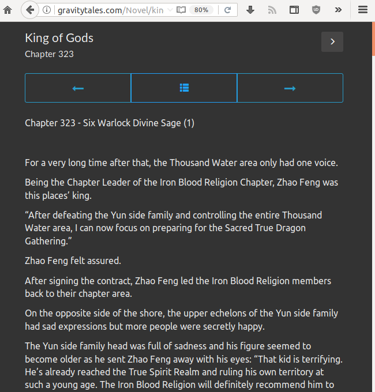Click the gravitytales.com URL field
This screenshot has height=392, width=375.
point(110,10)
